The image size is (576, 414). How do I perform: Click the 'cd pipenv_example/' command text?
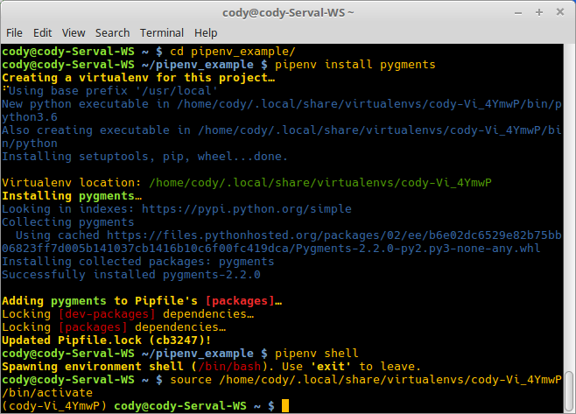point(233,52)
